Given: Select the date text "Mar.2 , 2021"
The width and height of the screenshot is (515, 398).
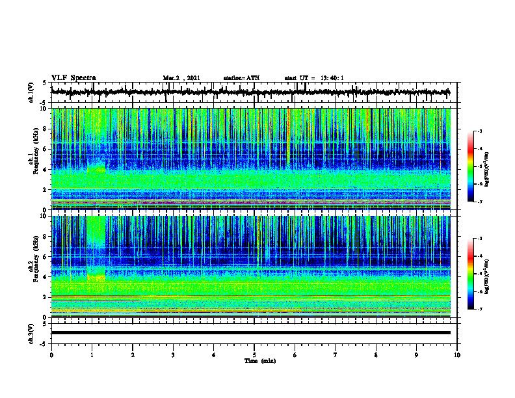Looking at the screenshot, I should 181,78.
